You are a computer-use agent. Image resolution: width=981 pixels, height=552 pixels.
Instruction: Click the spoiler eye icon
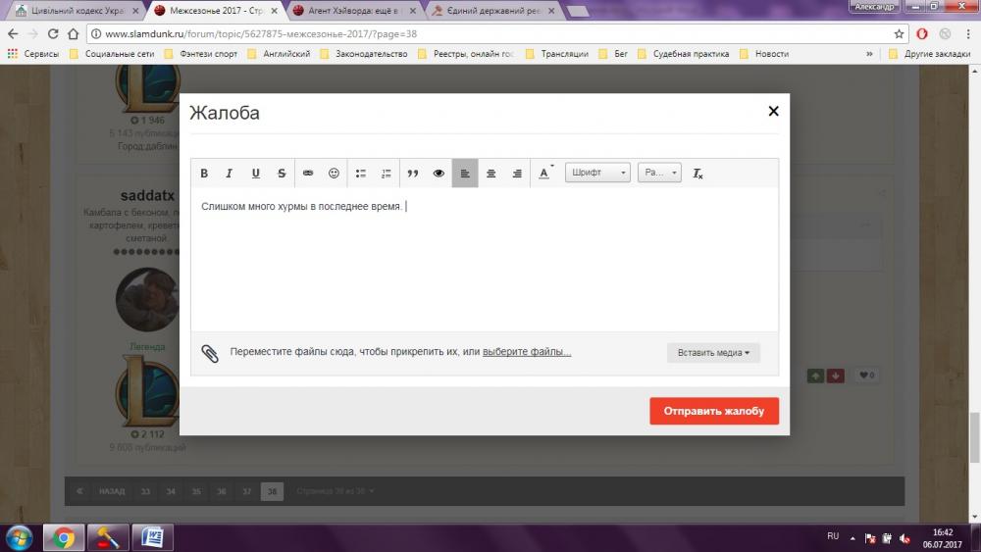click(x=439, y=174)
